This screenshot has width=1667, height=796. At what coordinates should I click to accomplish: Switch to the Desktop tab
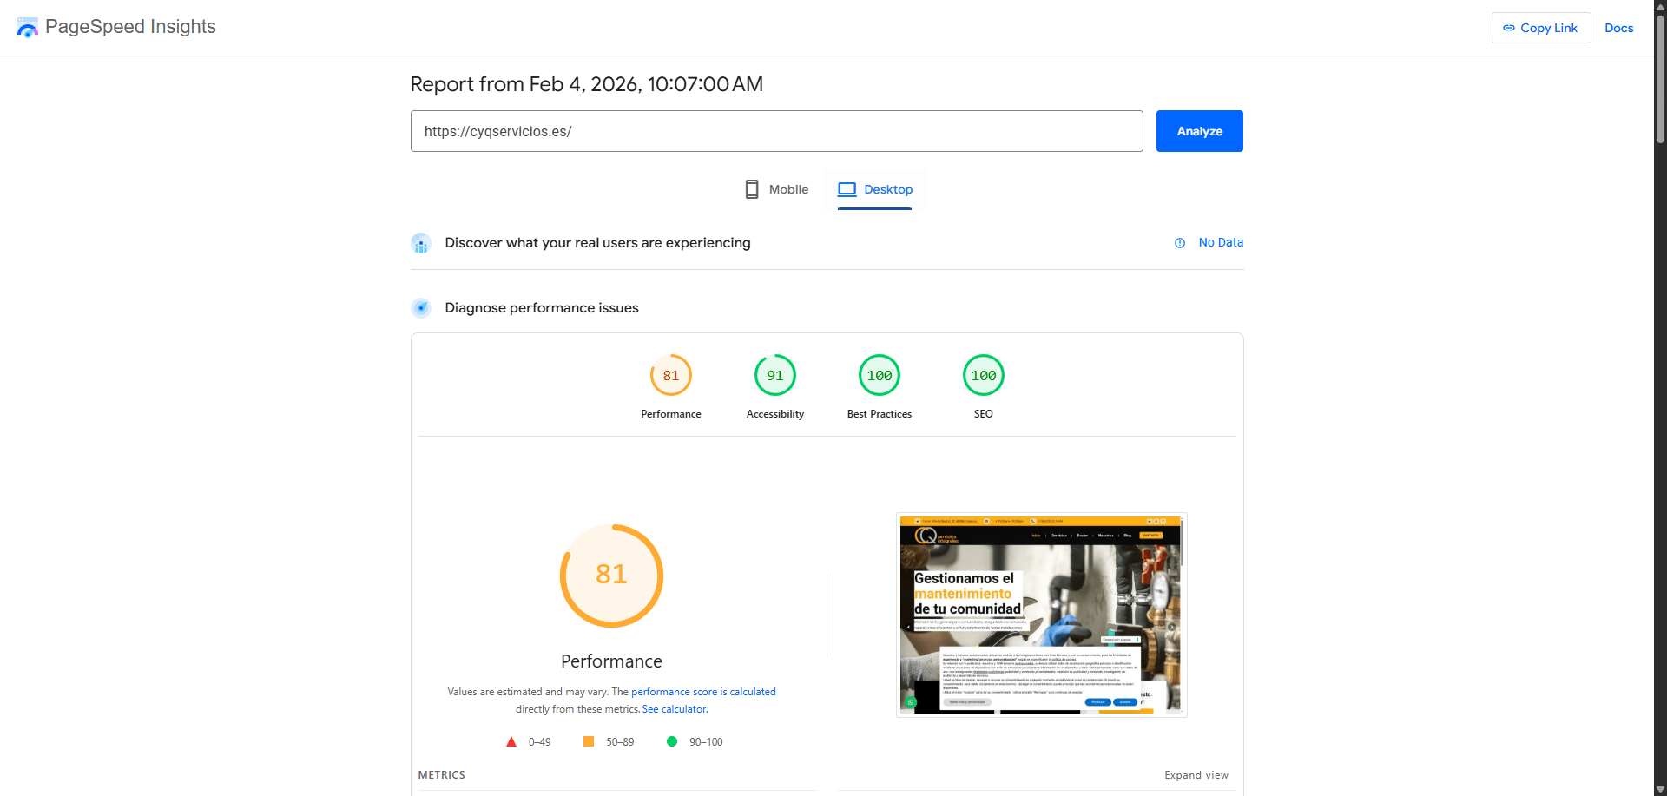pos(875,189)
